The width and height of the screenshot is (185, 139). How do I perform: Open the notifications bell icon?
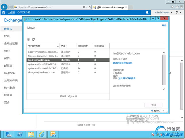point(147,13)
